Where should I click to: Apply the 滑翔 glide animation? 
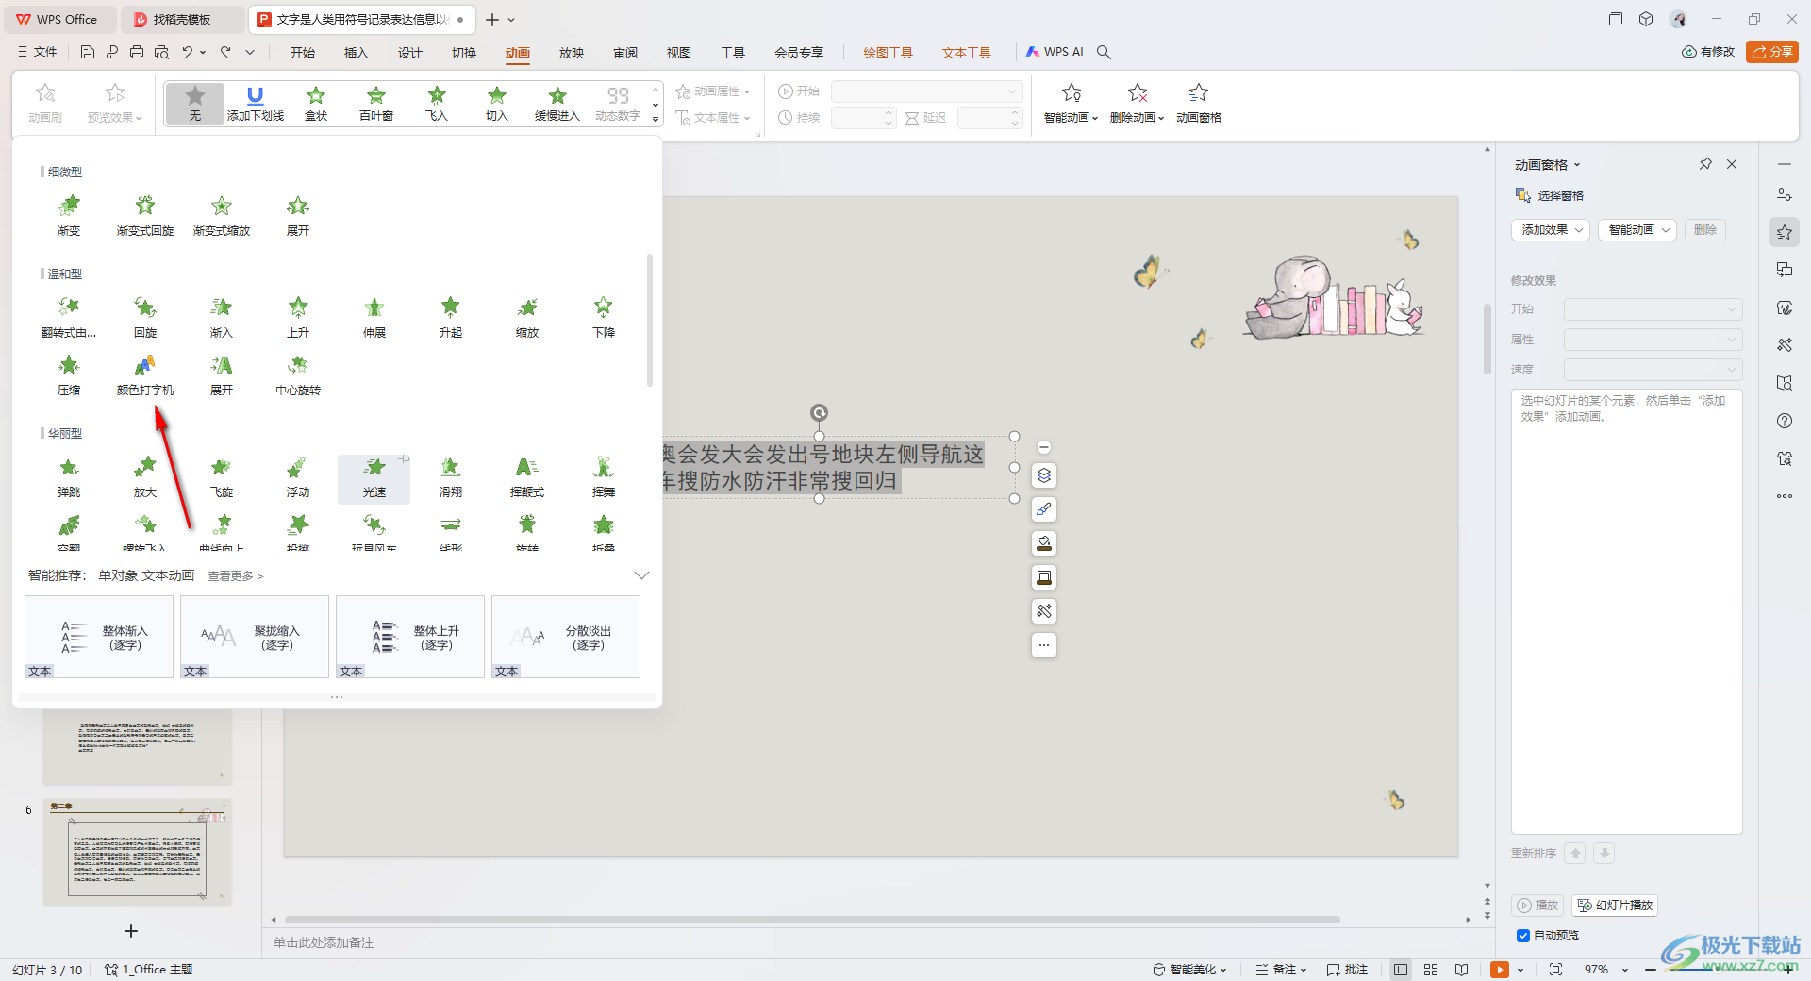click(x=451, y=476)
